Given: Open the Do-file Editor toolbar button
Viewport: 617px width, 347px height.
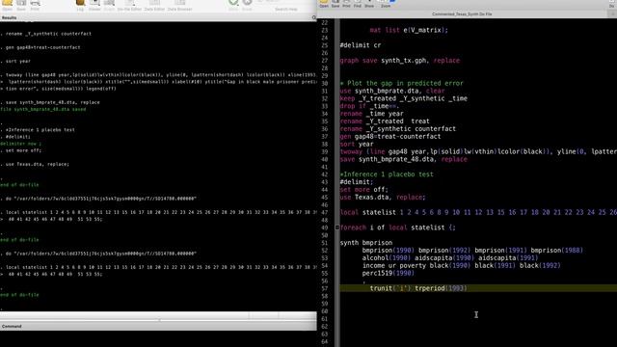Looking at the screenshot, I should [129, 5].
